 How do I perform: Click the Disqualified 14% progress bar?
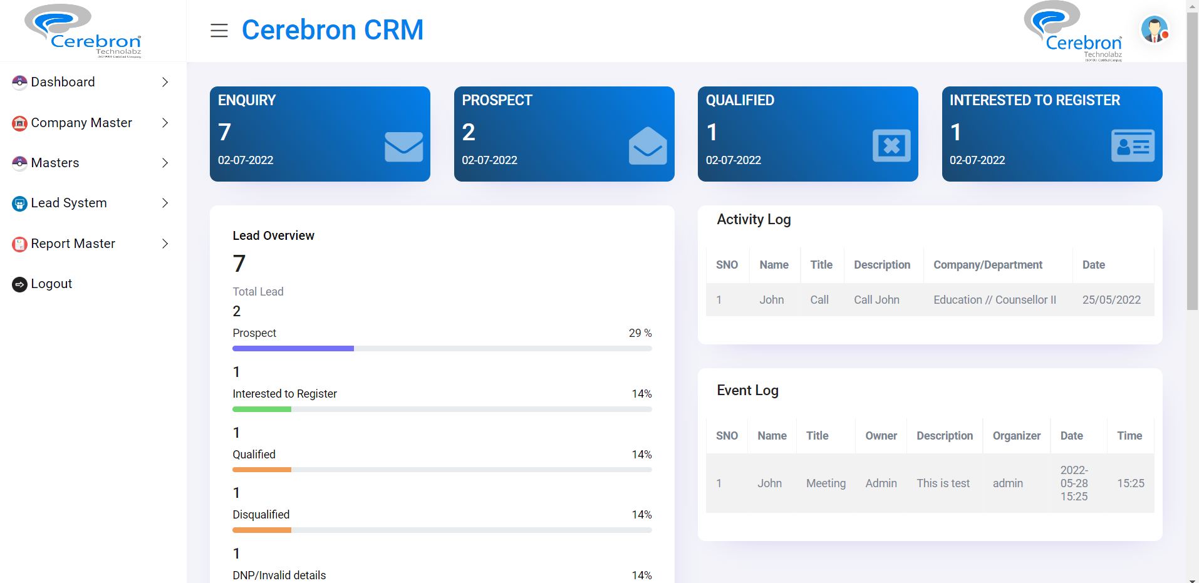442,530
